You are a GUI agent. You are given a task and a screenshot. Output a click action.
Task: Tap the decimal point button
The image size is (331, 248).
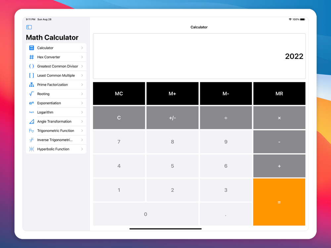coord(226,214)
